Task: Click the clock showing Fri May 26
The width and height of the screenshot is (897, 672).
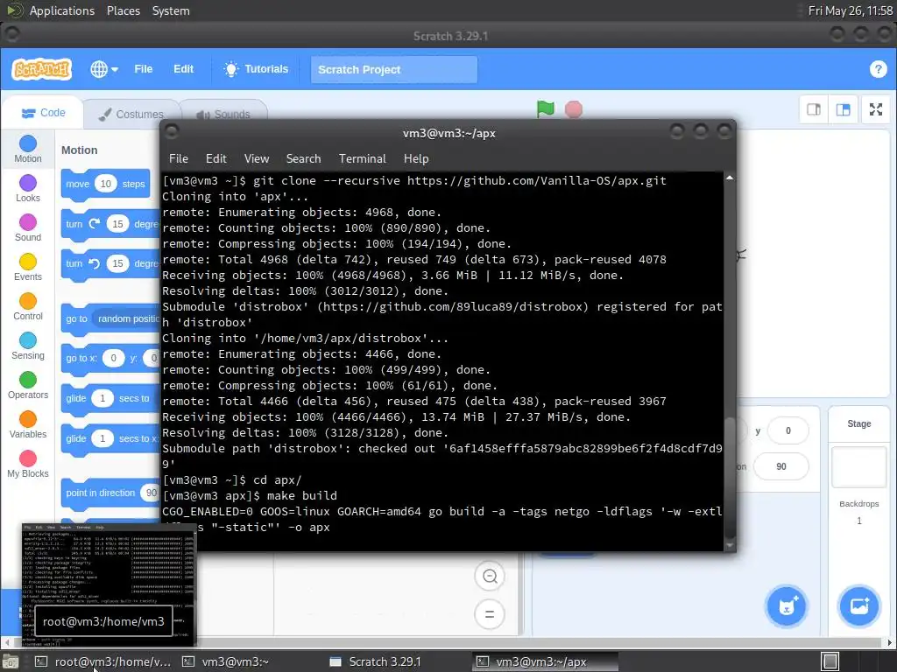Action: pos(850,10)
